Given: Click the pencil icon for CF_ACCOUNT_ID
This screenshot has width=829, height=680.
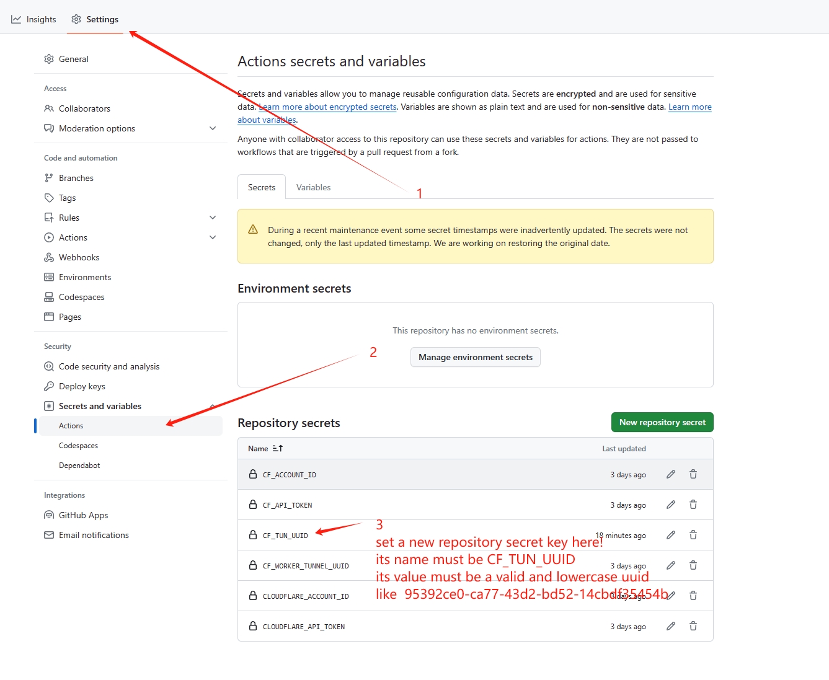Looking at the screenshot, I should click(x=671, y=474).
